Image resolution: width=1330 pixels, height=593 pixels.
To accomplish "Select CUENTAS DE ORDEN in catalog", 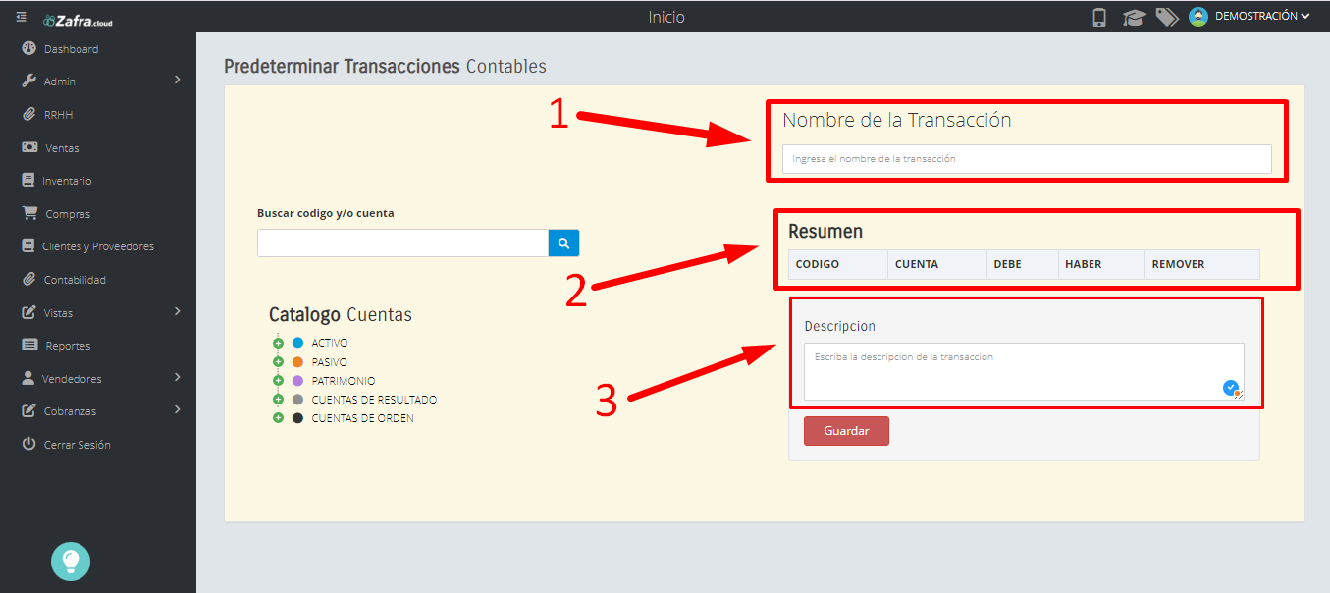I will click(x=362, y=418).
